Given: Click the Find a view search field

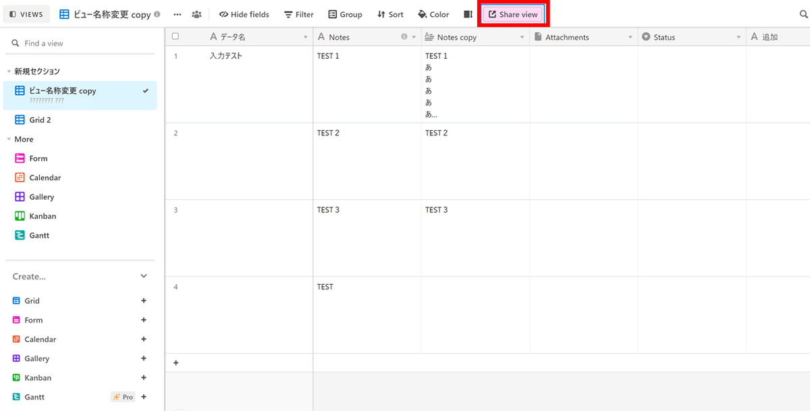Looking at the screenshot, I should pyautogui.click(x=80, y=43).
